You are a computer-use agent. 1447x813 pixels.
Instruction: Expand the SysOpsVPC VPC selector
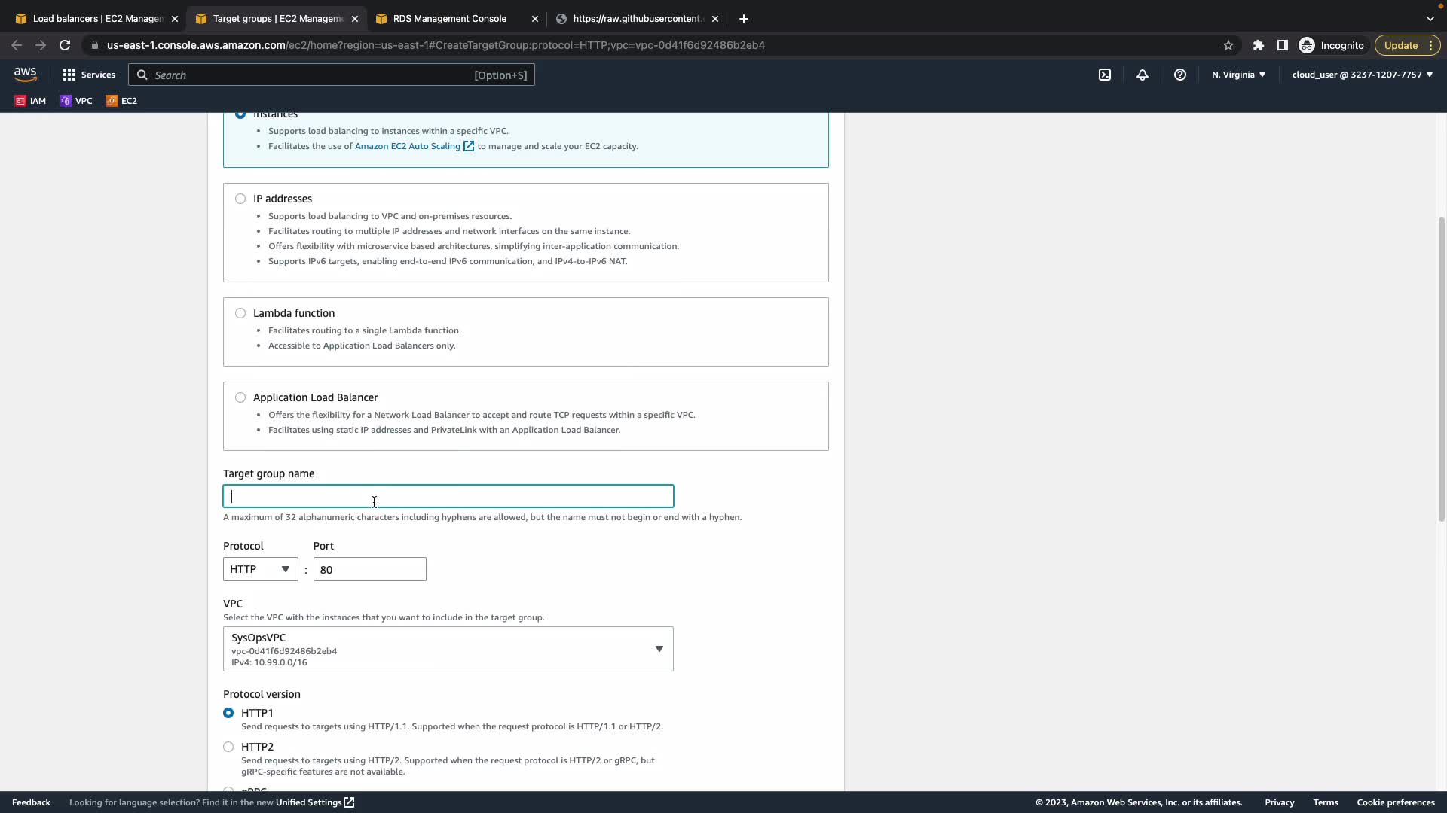click(x=448, y=649)
